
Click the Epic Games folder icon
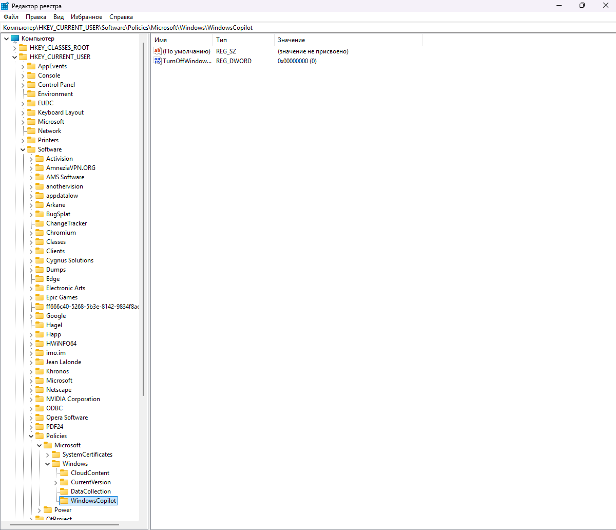click(x=40, y=297)
